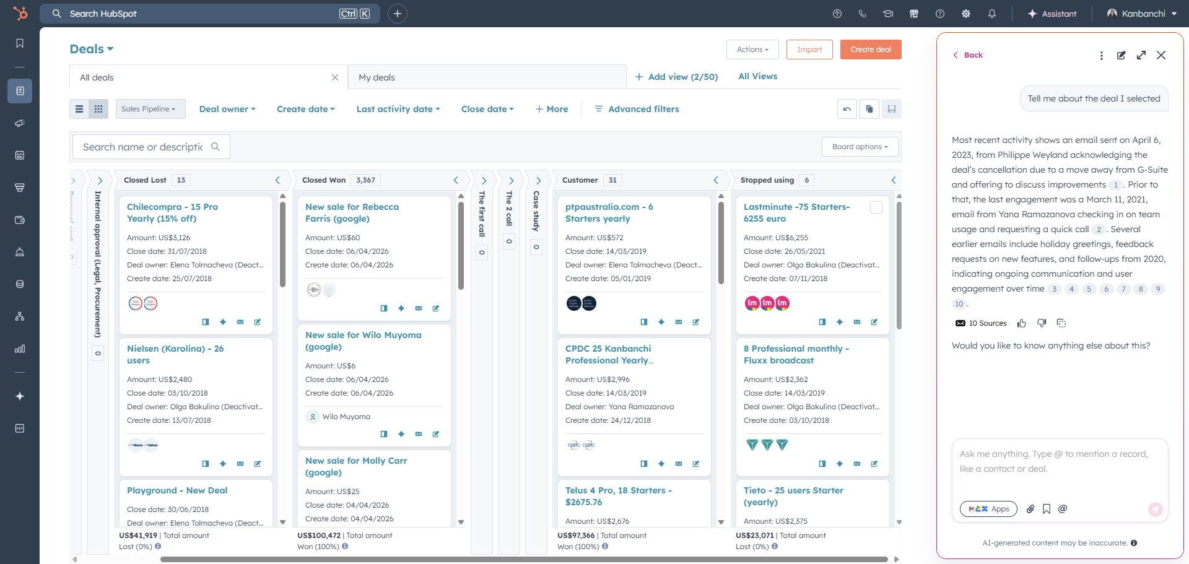Screen dimensions: 1189x564
Task: Open All Views link
Action: [x=757, y=76]
